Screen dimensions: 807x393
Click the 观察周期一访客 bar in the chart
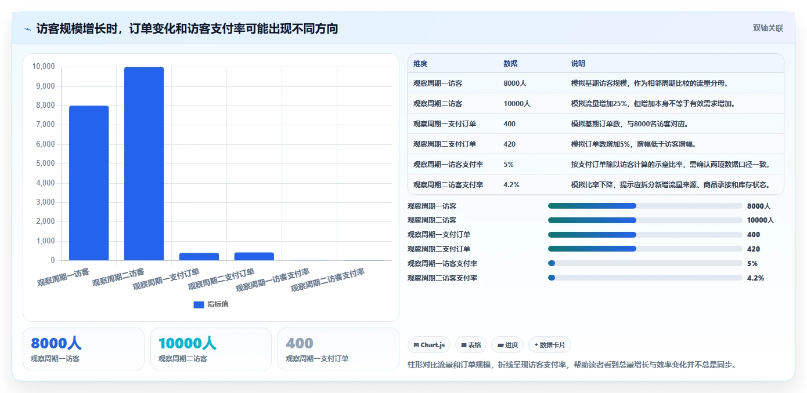(x=89, y=183)
